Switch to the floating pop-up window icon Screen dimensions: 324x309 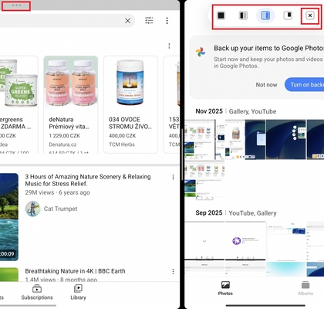click(288, 15)
